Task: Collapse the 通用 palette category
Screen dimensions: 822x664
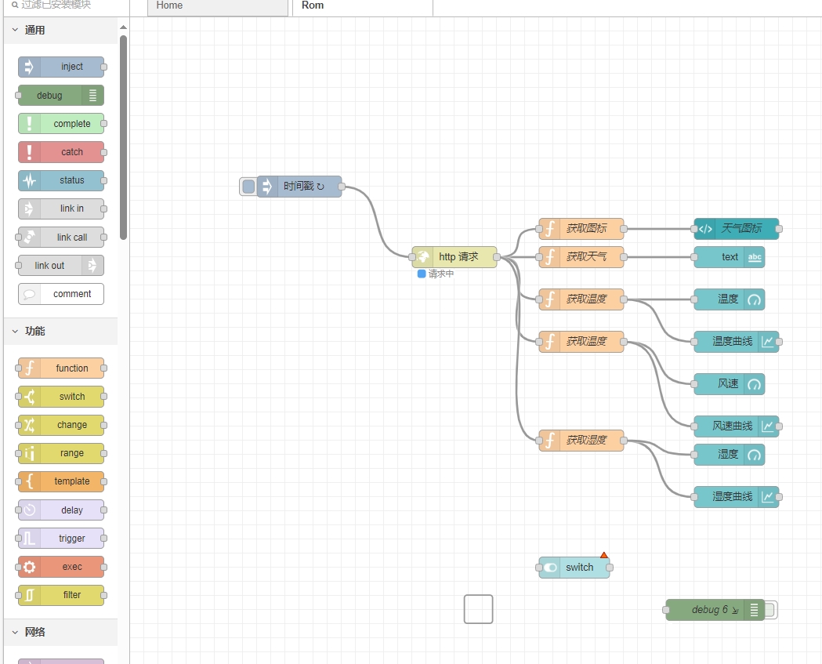Action: 15,30
